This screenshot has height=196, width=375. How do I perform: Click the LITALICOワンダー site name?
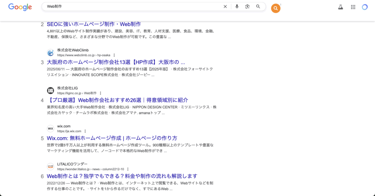click(72, 164)
